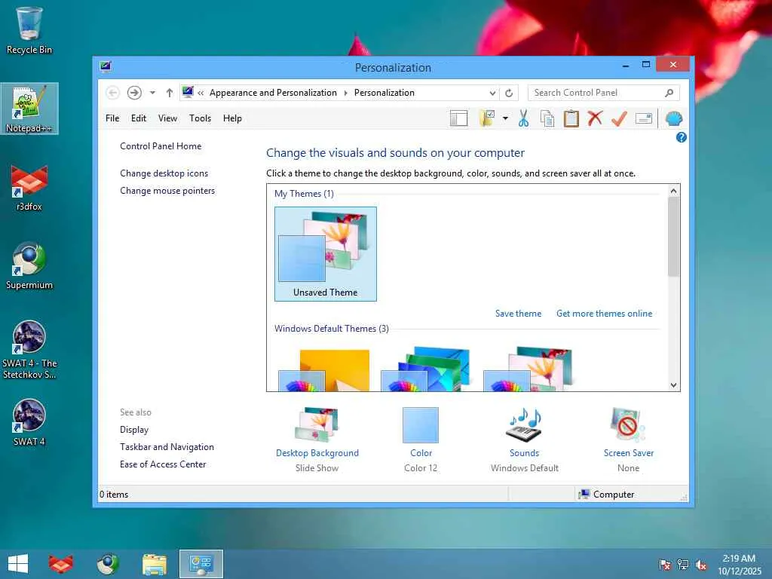The image size is (772, 579).
Task: Open the Edit menu
Action: coord(139,118)
